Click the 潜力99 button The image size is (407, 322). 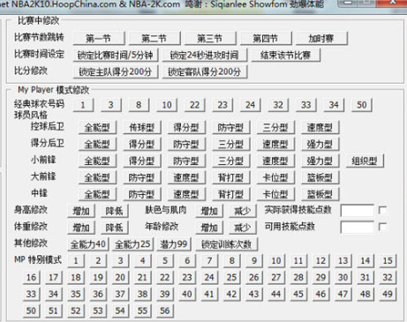[174, 244]
